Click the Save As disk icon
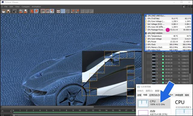 (x=8, y=11)
